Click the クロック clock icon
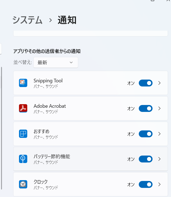 point(23,184)
